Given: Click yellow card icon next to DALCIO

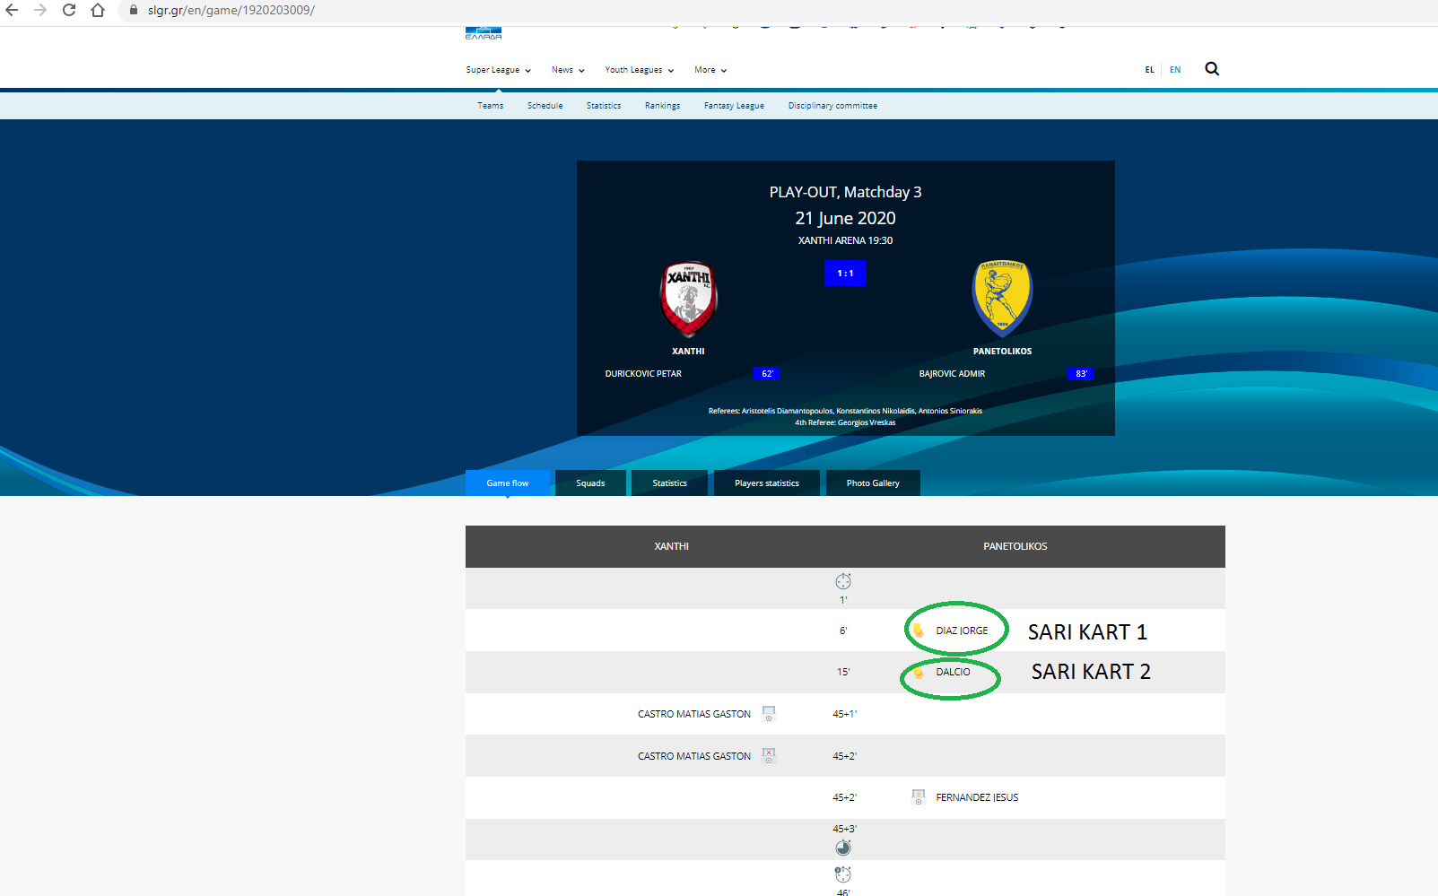Looking at the screenshot, I should [918, 672].
